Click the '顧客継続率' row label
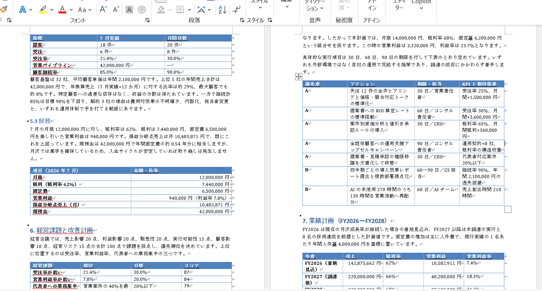This screenshot has height=291, width=542. (45, 72)
